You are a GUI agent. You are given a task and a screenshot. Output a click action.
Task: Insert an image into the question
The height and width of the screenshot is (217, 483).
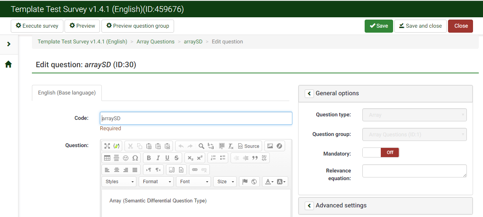click(x=270, y=146)
